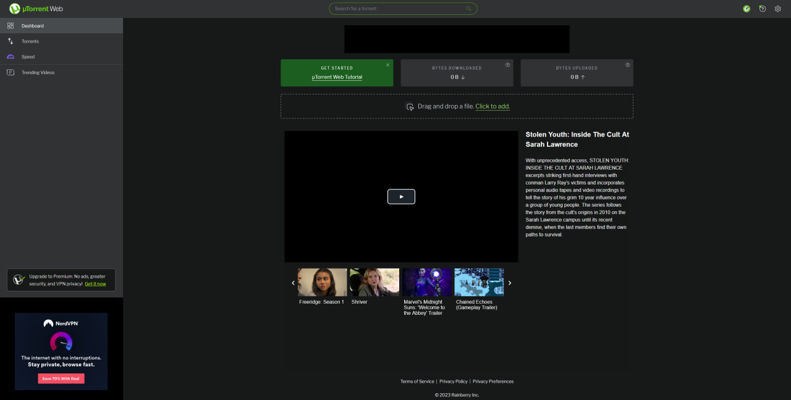This screenshot has height=400, width=791.
Task: Click the Shriver title text
Action: click(x=359, y=302)
